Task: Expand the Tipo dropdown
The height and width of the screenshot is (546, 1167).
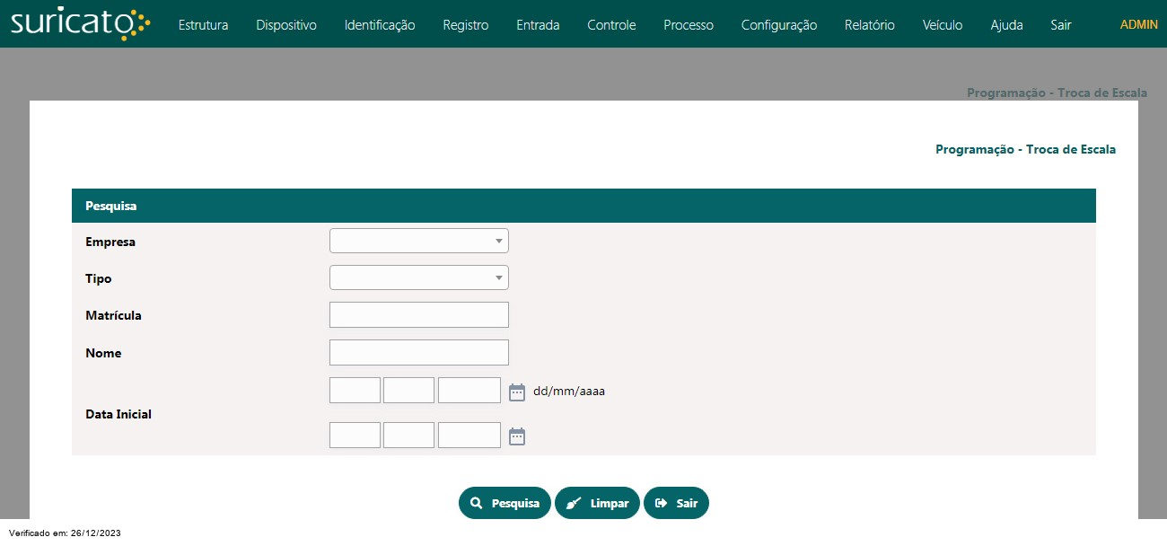Action: pos(418,277)
